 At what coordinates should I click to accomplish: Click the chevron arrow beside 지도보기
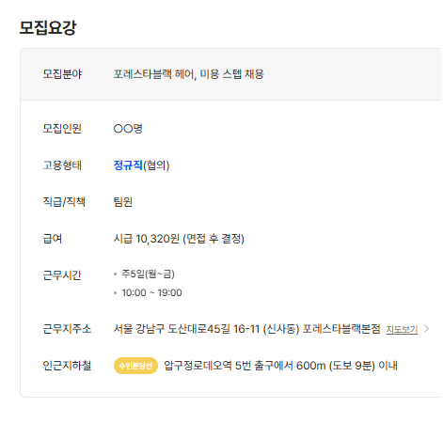tap(426, 329)
